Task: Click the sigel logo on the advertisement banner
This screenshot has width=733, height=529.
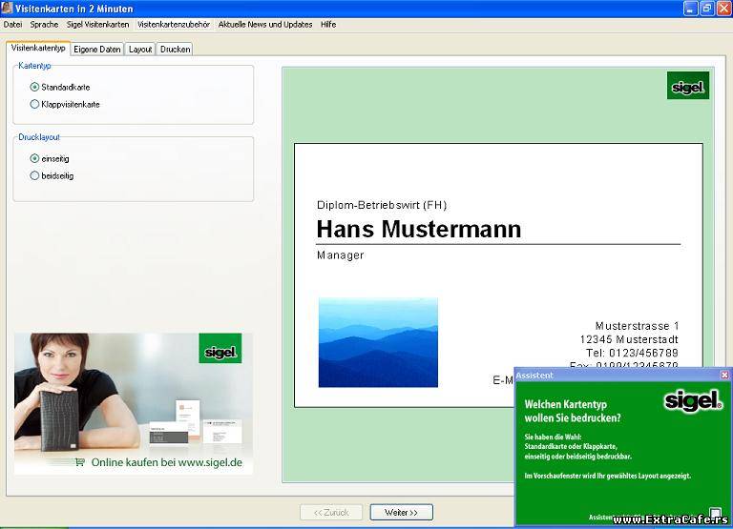Action: [x=220, y=348]
